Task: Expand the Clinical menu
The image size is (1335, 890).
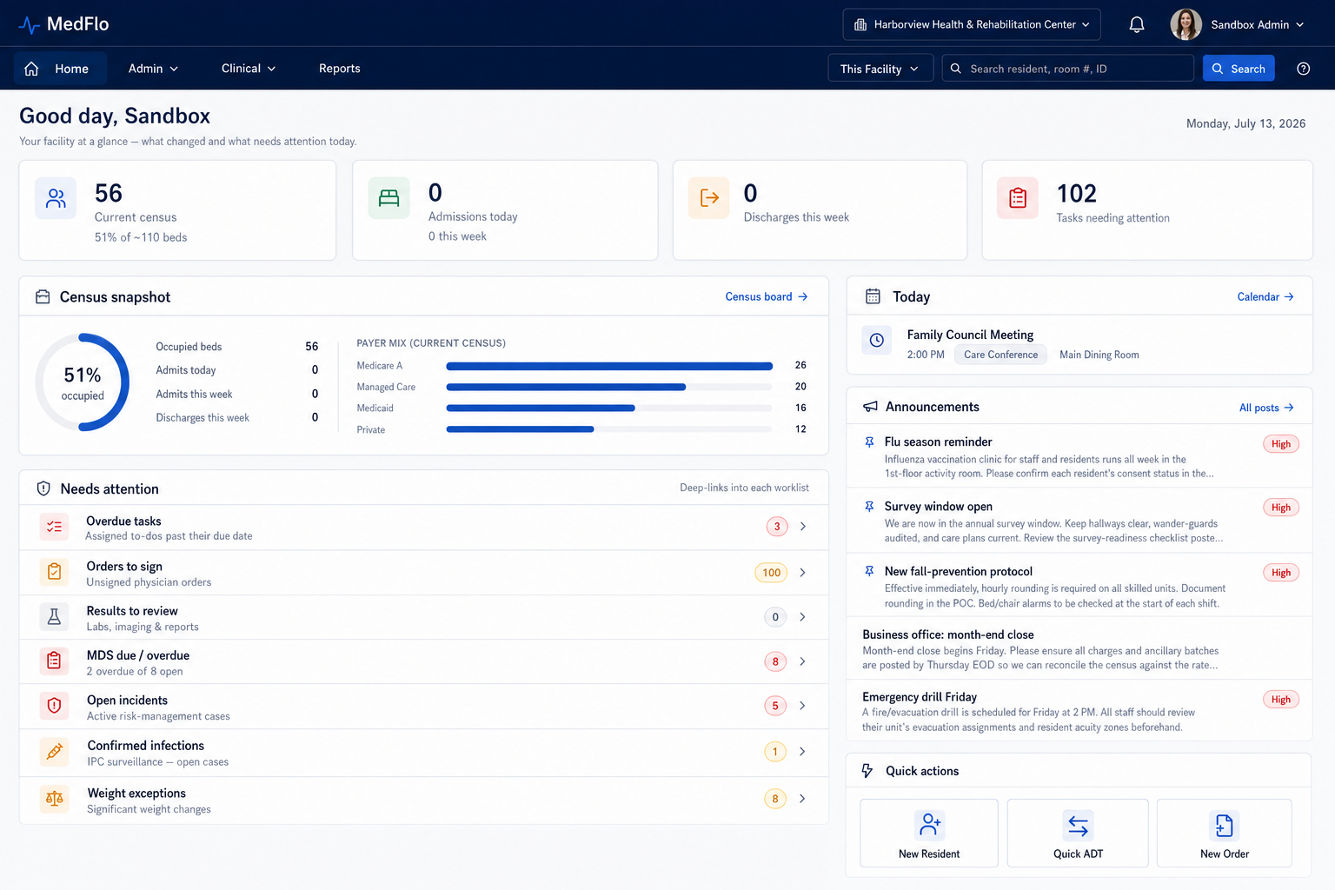Action: pyautogui.click(x=249, y=69)
